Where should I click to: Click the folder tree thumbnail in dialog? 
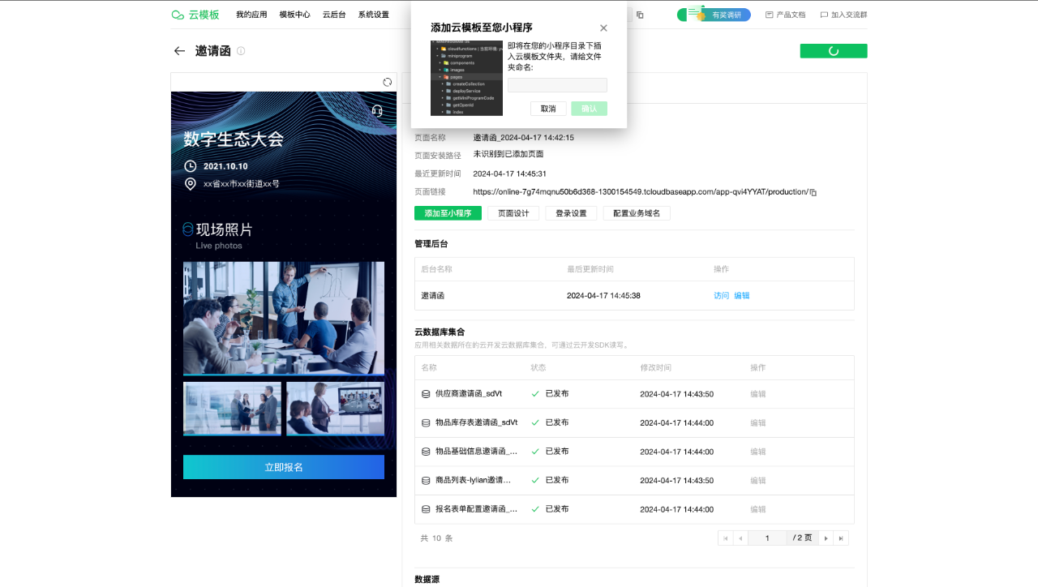(466, 78)
